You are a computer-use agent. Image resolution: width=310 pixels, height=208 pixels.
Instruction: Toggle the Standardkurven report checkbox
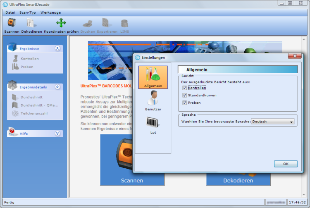184,95
